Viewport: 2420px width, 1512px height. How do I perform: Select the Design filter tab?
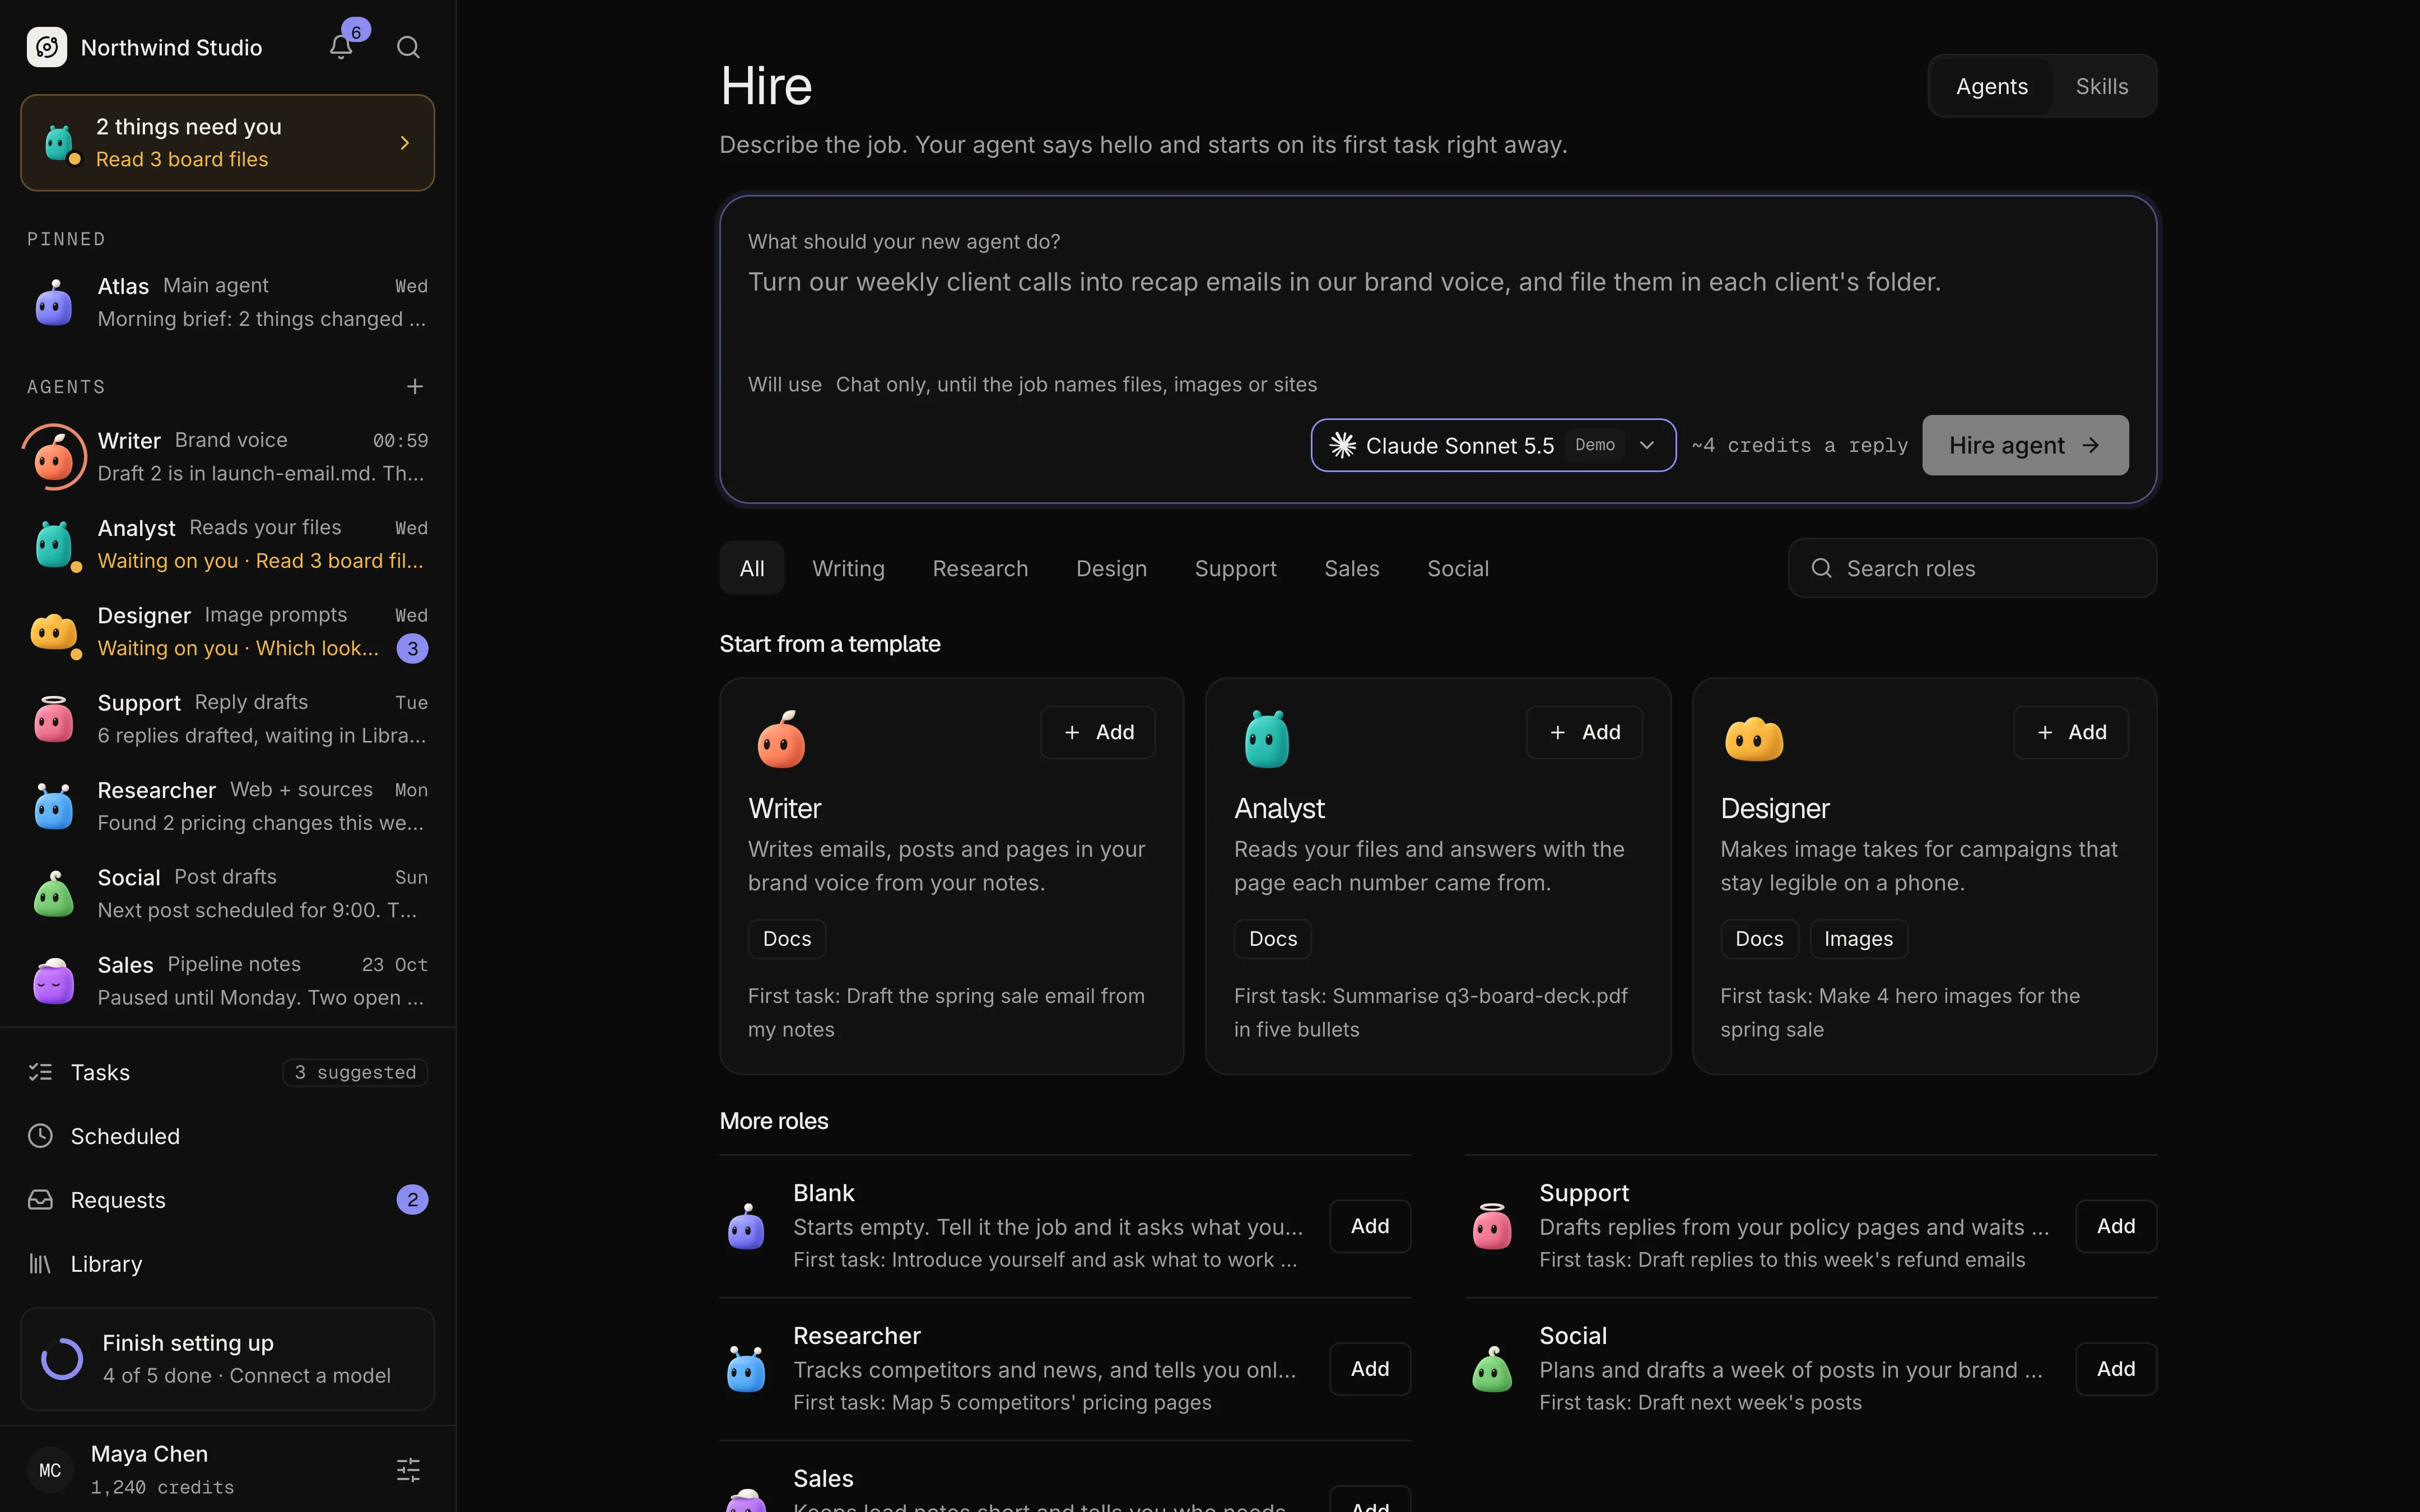coord(1111,568)
